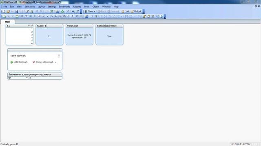Open Edit Module from the design toolbar
Viewport: 261px width, 146px height.
153,16
